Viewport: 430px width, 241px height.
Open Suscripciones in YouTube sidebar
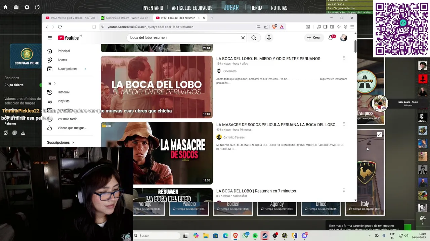(68, 69)
